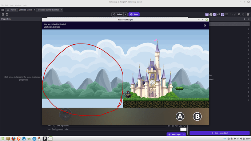Dismiss the not authenticated banner
The width and height of the screenshot is (251, 141).
[205, 25]
